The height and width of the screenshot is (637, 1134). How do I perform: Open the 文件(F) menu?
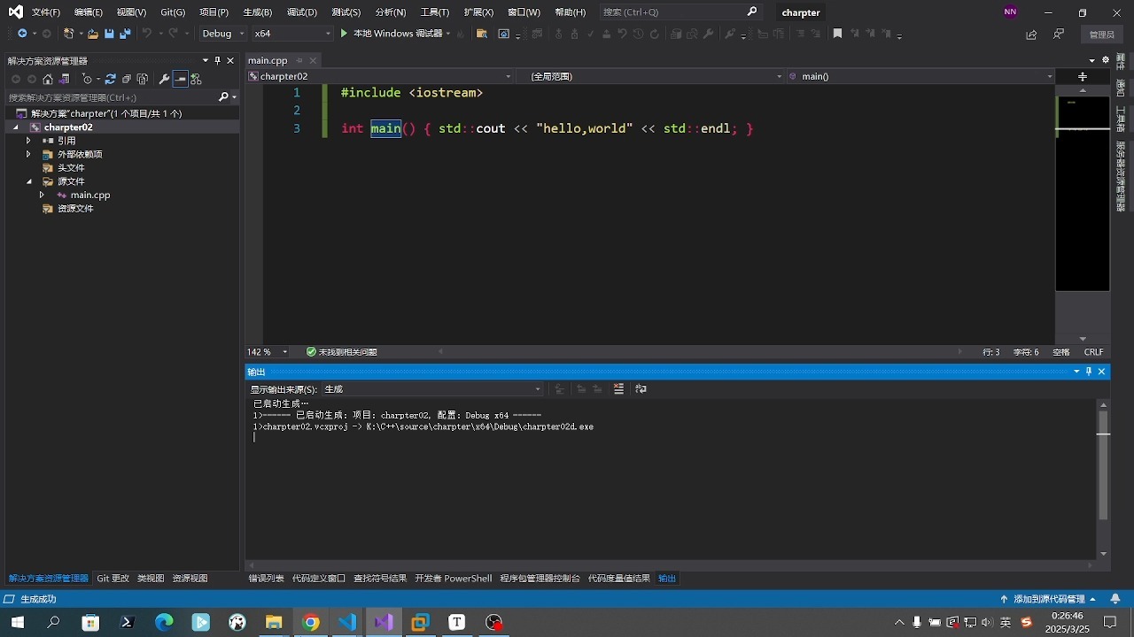[x=46, y=12]
